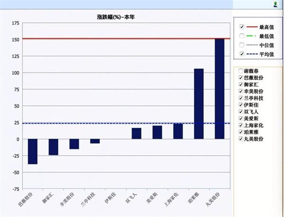This screenshot has width=284, height=217.
Task: Click the dotted 中位值 line sample in legend
Action: coord(252,45)
